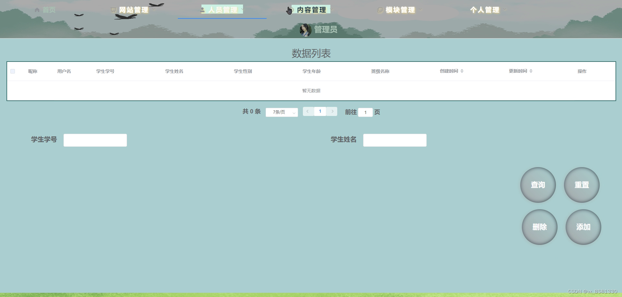622x297 pixels.
Task: Sort by 创建时间 using the sort arrows
Action: 462,71
